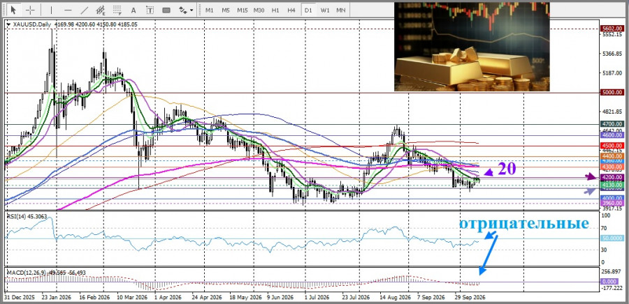Select the text (A) tool
This screenshot has height=304, width=629.
tap(133, 10)
